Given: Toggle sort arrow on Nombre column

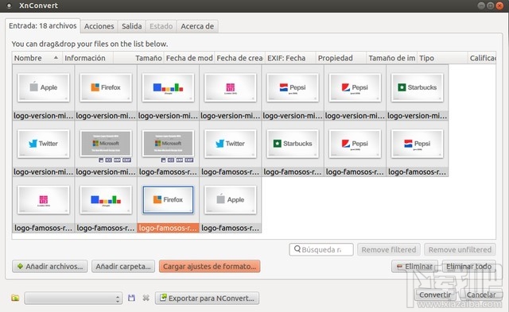Looking at the screenshot, I should click(56, 58).
